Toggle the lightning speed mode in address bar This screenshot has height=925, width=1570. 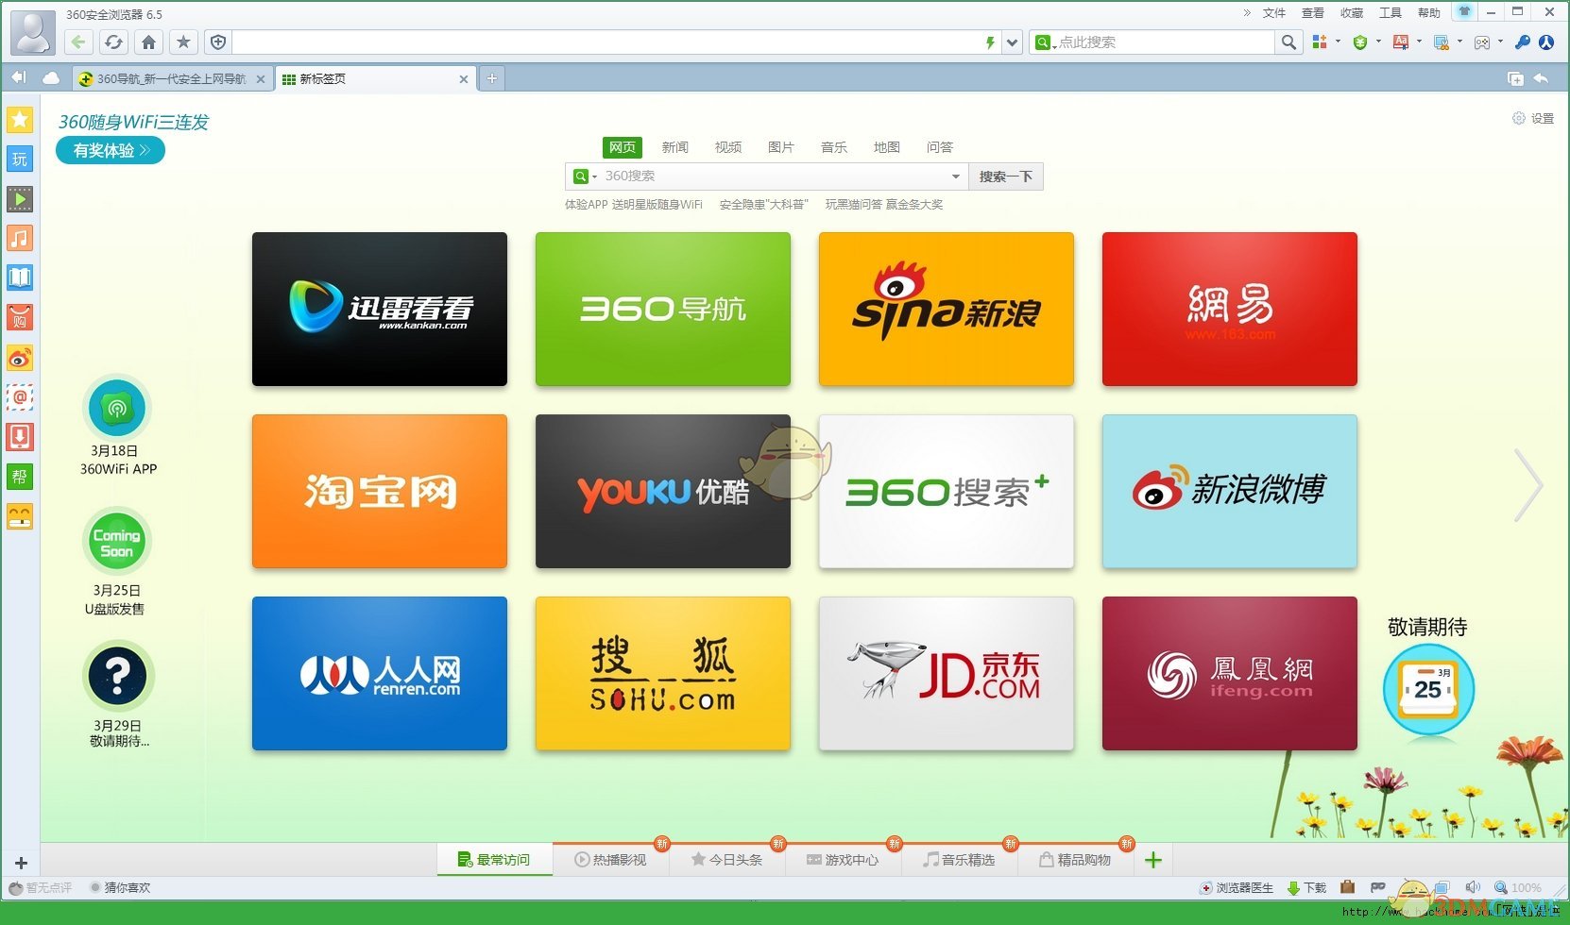(989, 42)
